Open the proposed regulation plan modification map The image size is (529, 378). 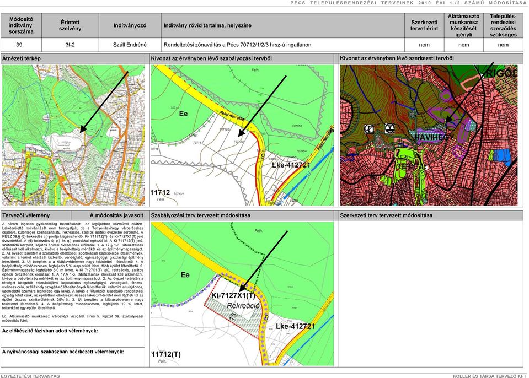(x=242, y=294)
